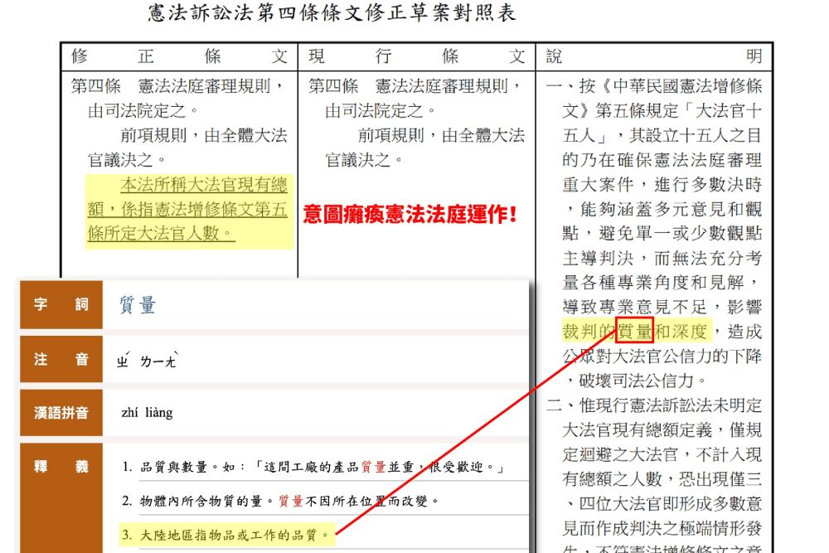Screen dimensions: 829x553
Task: Click the 說明 column header
Action: coord(653,56)
